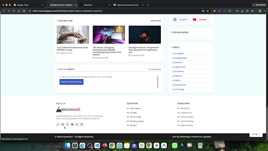Click the 0 Comments text
268x151 pixels.
[154, 69]
